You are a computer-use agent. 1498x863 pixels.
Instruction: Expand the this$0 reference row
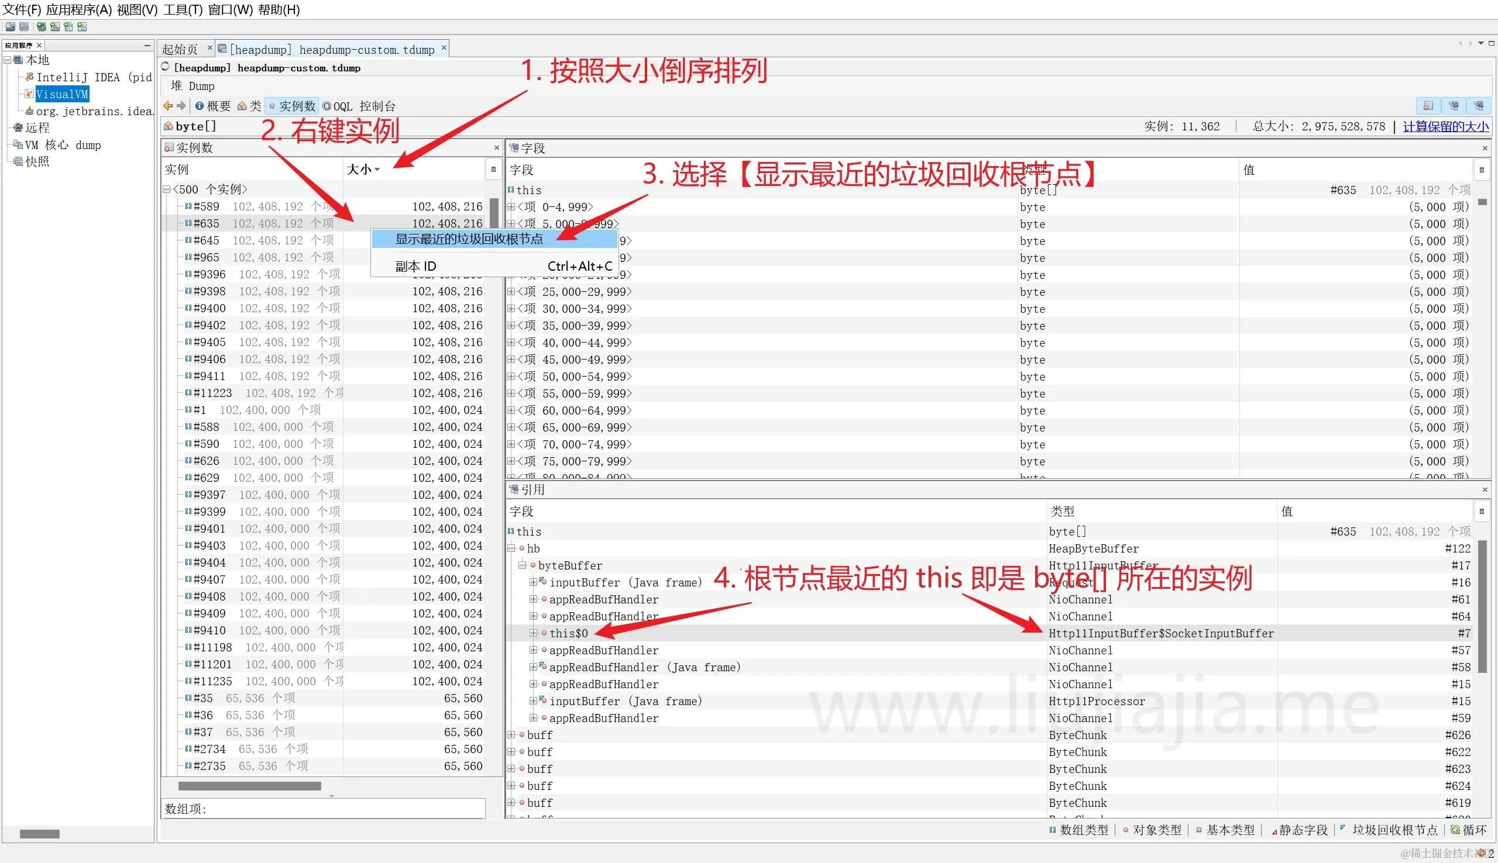[x=533, y=633]
